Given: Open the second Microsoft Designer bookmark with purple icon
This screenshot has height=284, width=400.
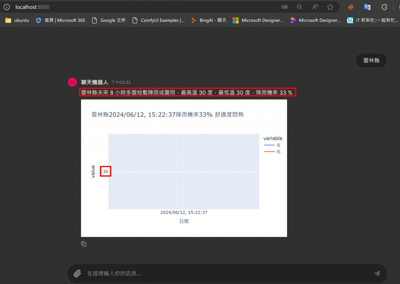Looking at the screenshot, I should point(316,20).
